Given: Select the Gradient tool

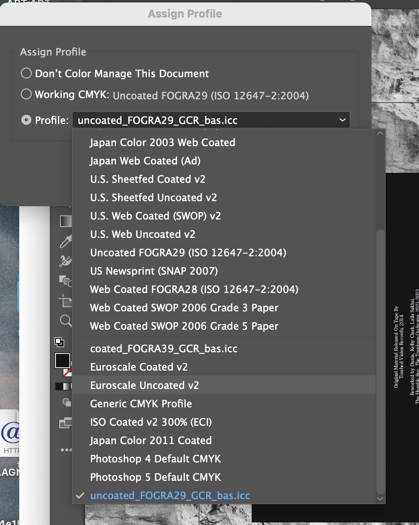Looking at the screenshot, I should pyautogui.click(x=66, y=221).
